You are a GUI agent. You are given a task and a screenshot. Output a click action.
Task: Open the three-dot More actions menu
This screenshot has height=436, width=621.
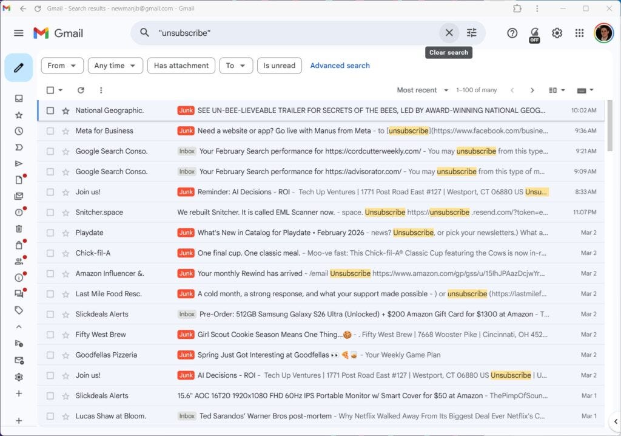(x=101, y=90)
